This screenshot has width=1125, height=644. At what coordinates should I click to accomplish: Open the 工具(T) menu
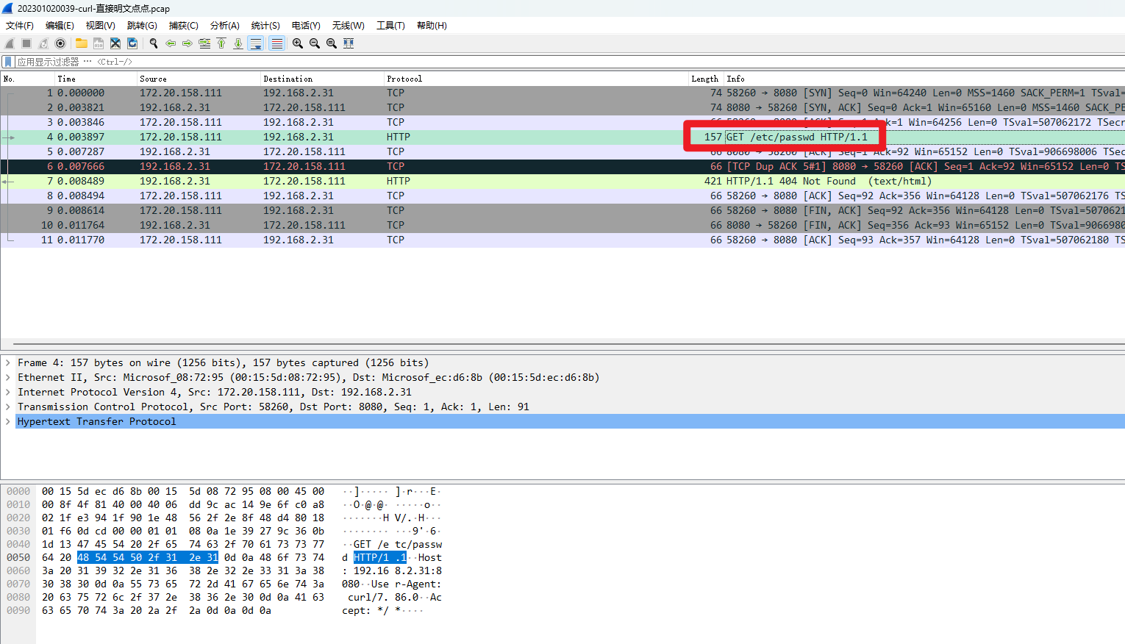pyautogui.click(x=390, y=25)
